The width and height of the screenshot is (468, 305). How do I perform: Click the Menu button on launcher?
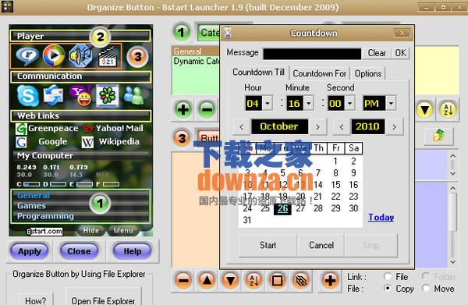[x=123, y=230]
